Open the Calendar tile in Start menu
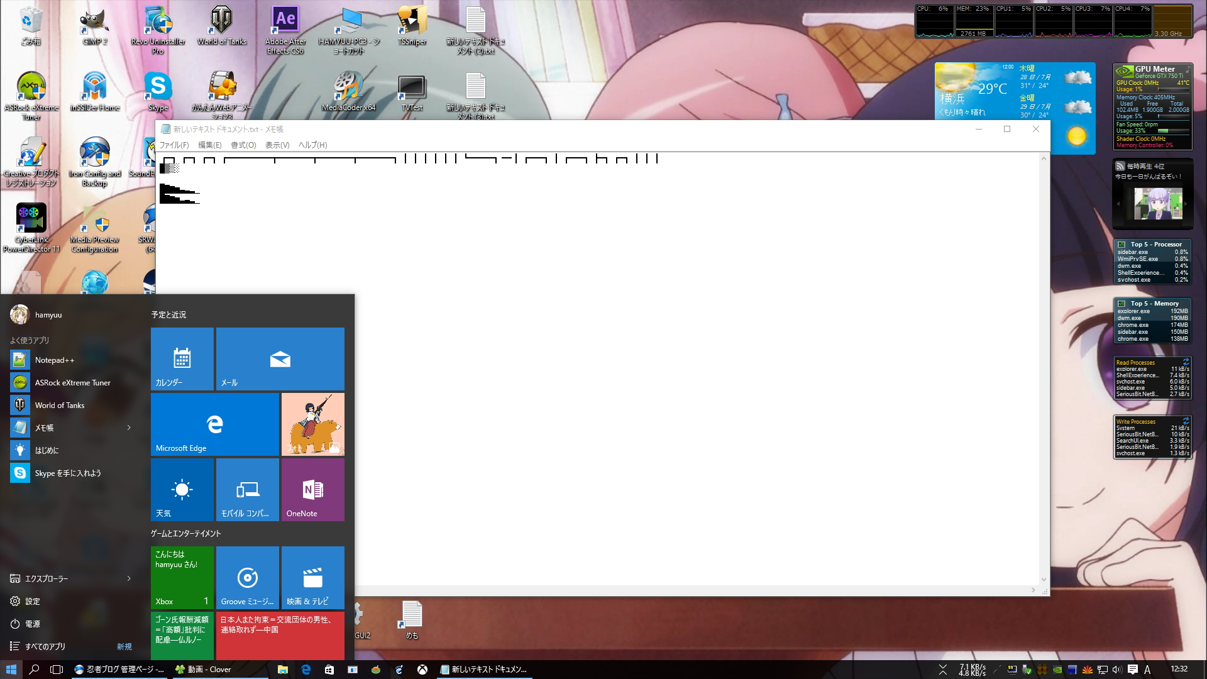This screenshot has height=679, width=1207. point(182,359)
